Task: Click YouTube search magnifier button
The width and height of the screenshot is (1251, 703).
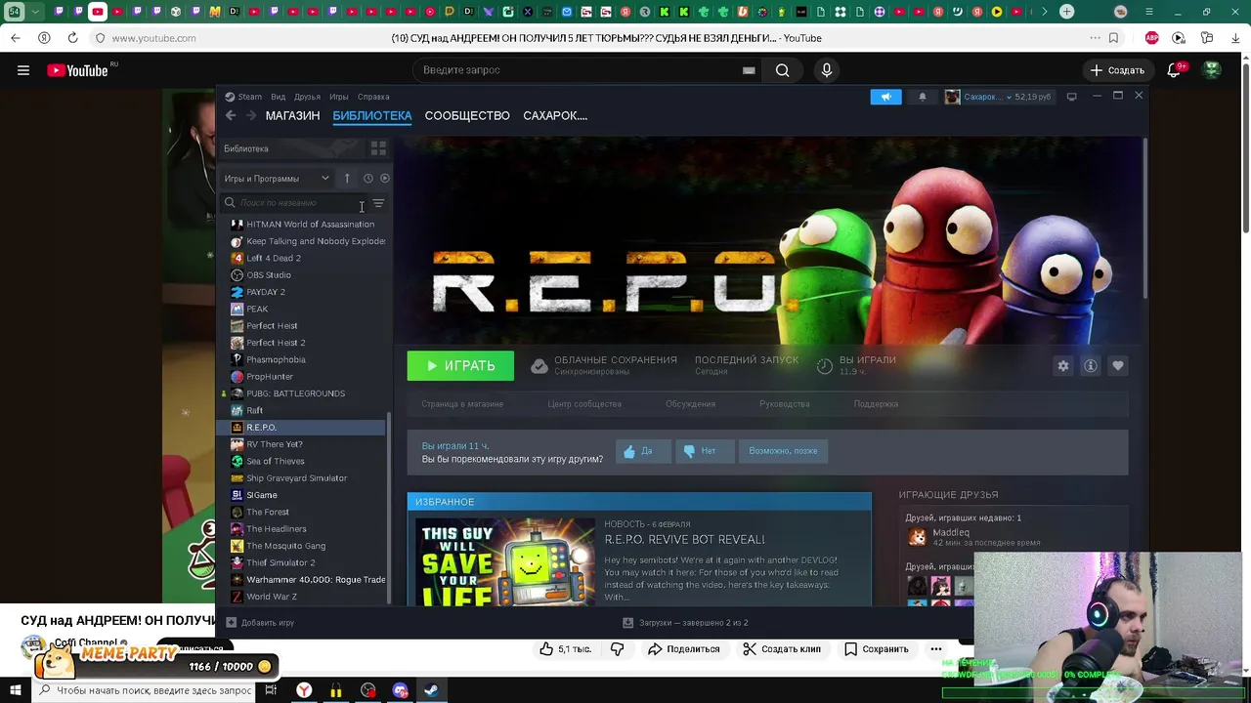Action: coord(782,70)
